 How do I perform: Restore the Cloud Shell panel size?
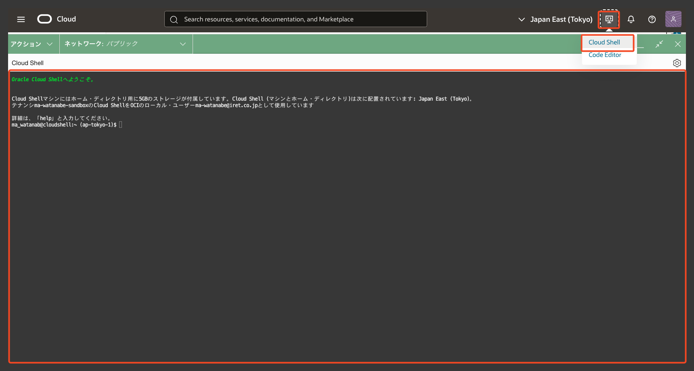point(659,44)
